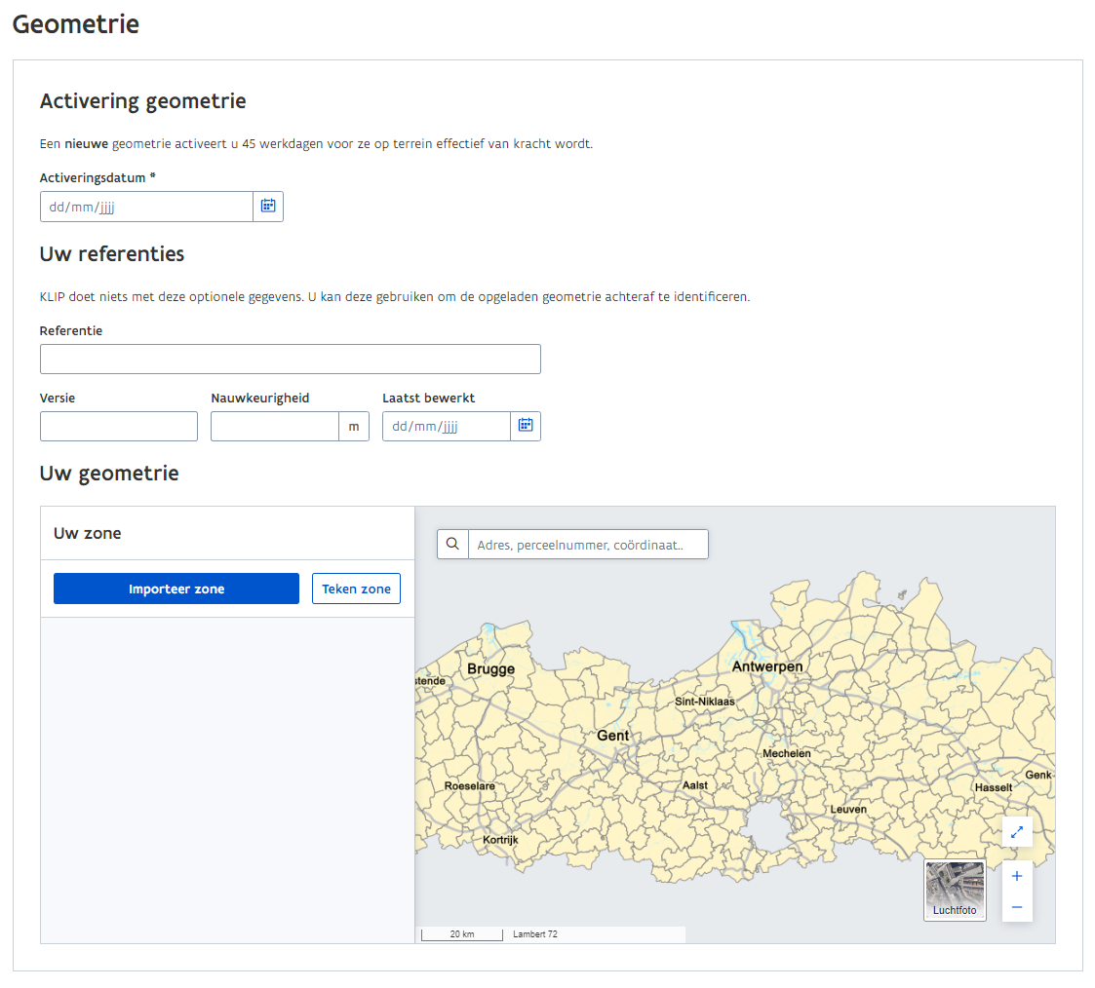Viewport: 1095px width, 988px height.
Task: Open the Activeringsdatum calendar picker
Action: 268,207
